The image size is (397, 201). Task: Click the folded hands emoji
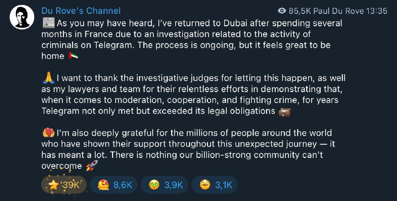click(x=49, y=78)
